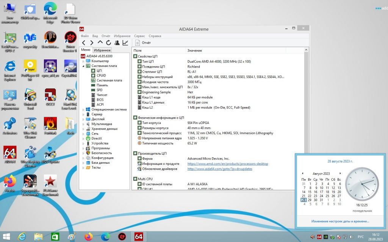The image size is (388, 242).
Task: Select August 15 in the calendar
Action: pos(310,192)
